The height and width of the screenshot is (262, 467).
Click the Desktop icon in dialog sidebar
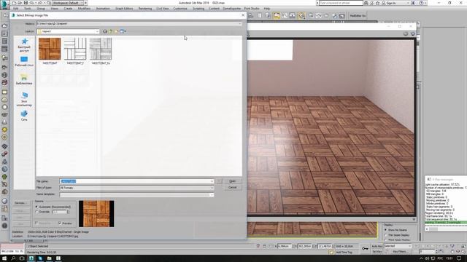click(24, 60)
